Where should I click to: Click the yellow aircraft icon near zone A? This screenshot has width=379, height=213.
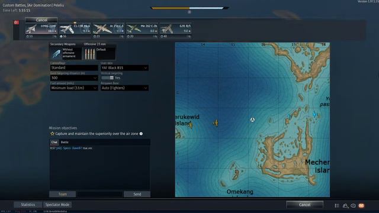coord(216,123)
